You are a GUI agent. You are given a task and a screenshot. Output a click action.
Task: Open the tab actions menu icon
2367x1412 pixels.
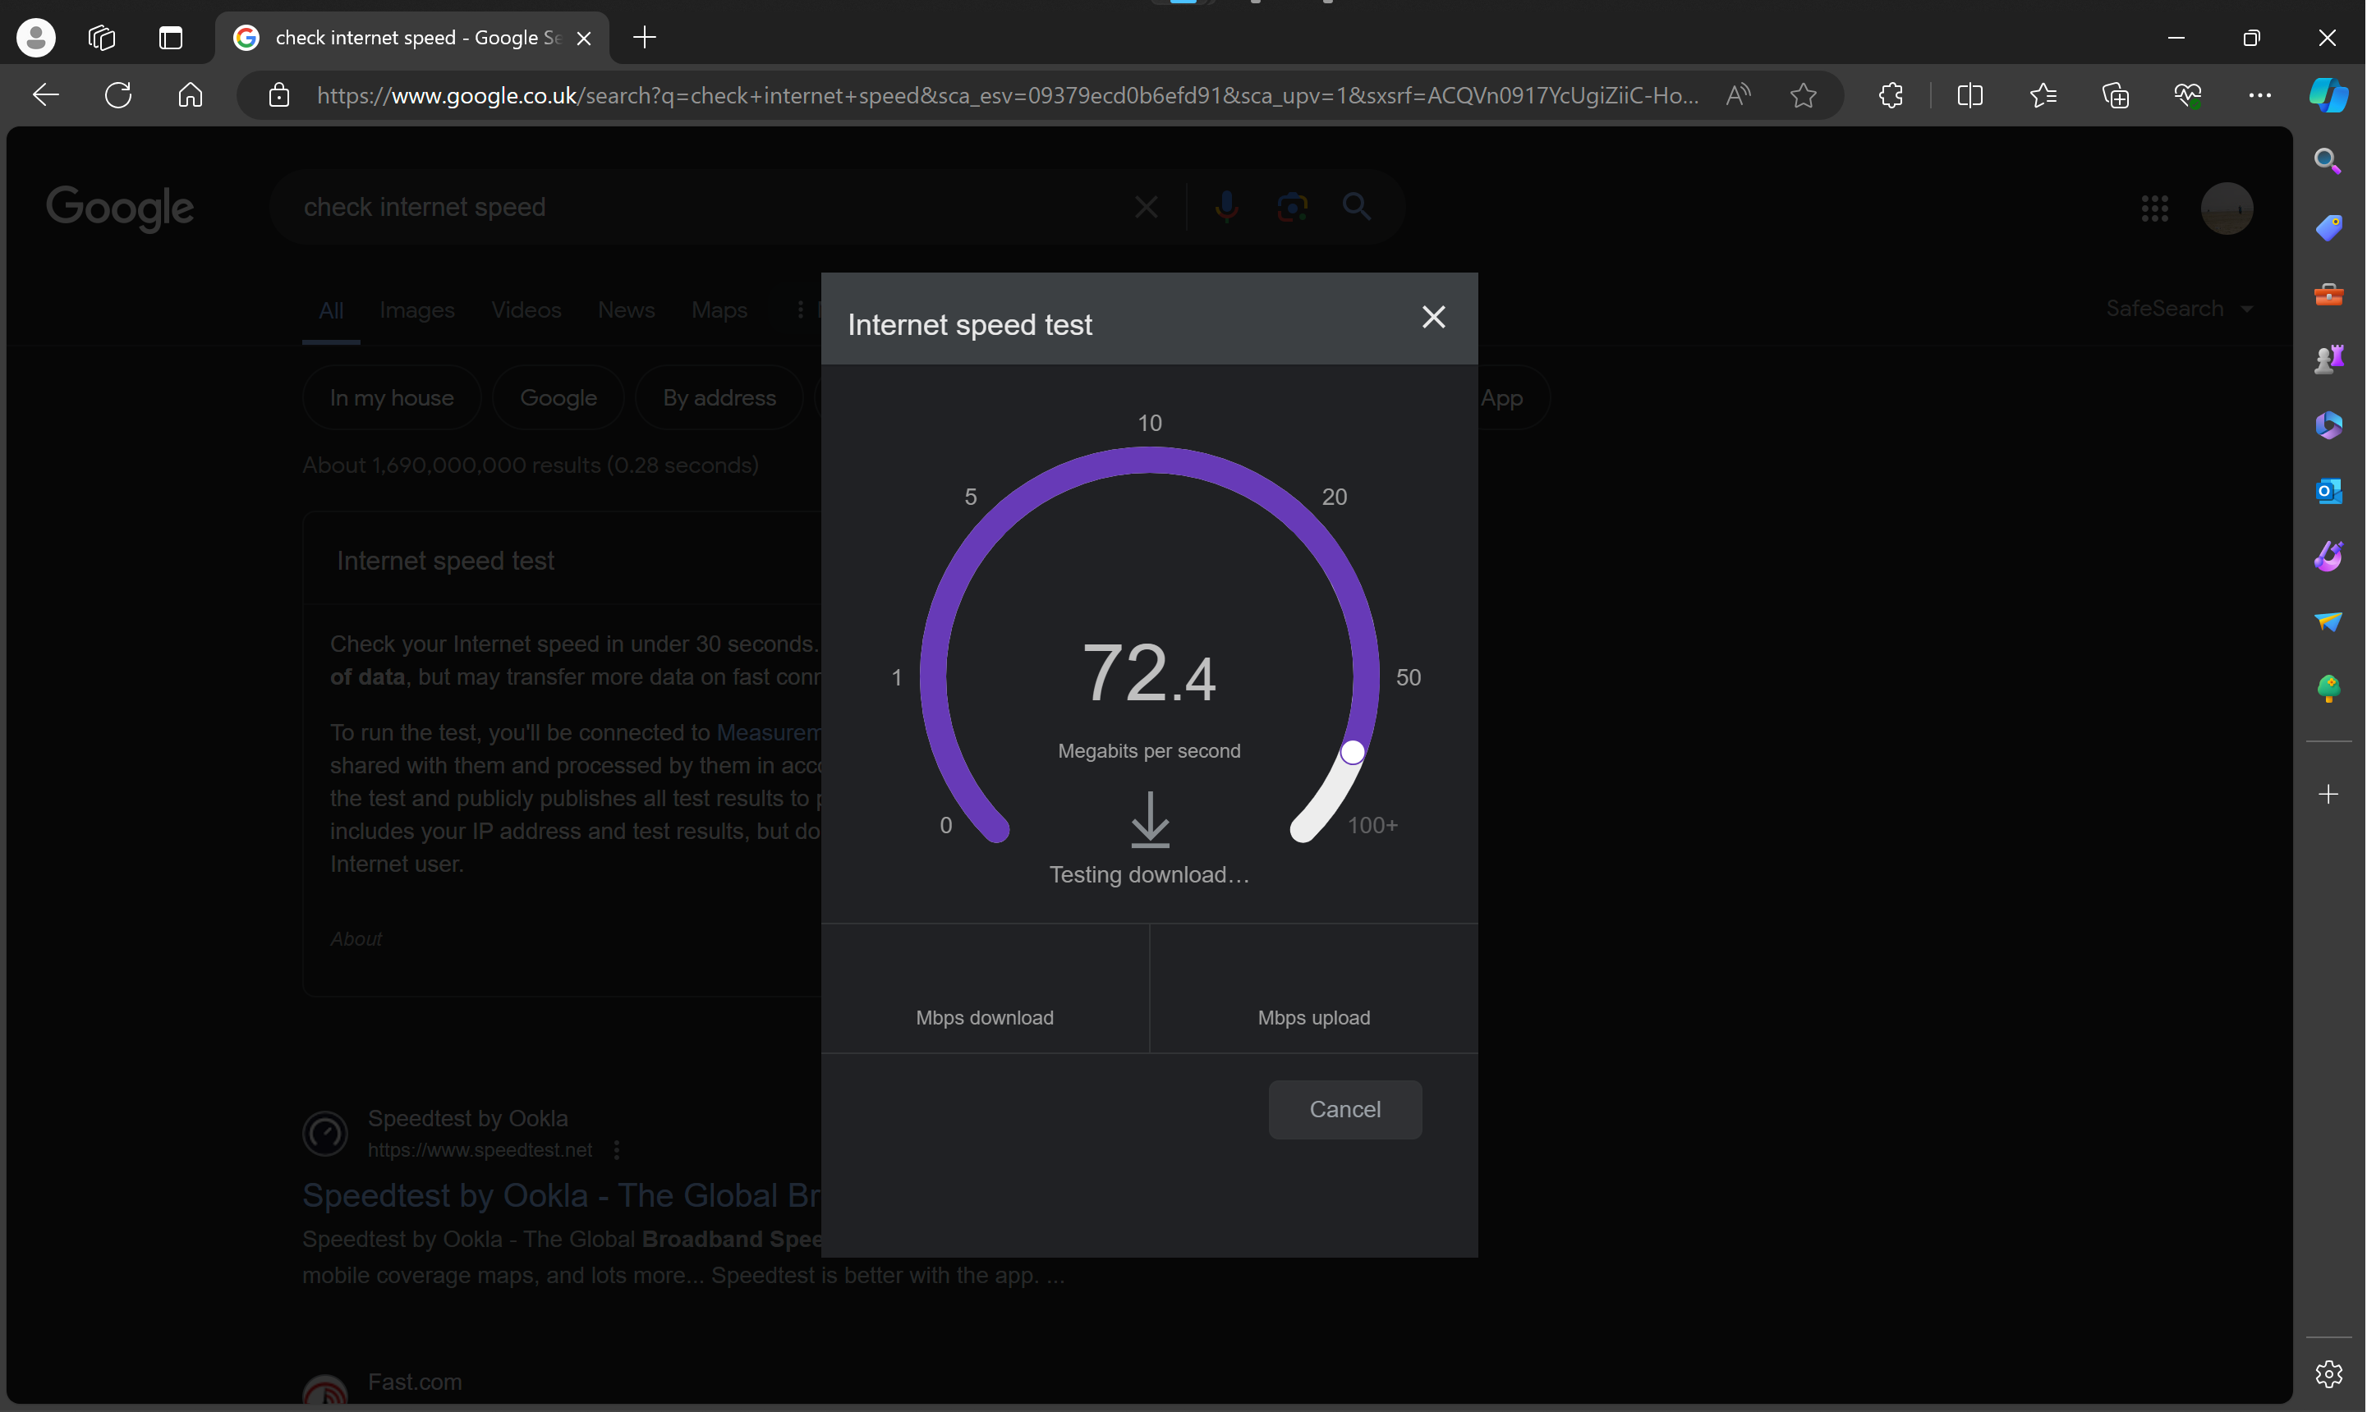point(170,38)
